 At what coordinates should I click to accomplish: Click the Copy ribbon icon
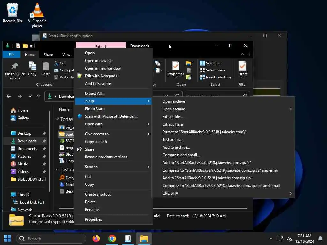[32, 69]
